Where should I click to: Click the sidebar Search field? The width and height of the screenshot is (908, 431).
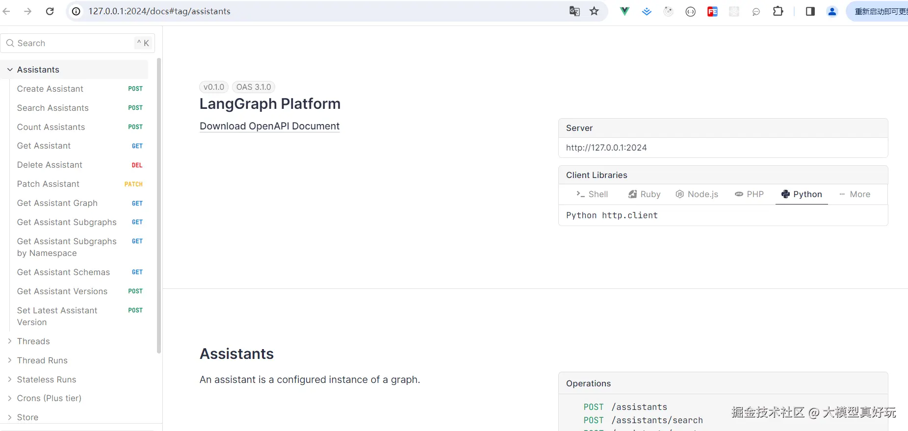tap(74, 43)
